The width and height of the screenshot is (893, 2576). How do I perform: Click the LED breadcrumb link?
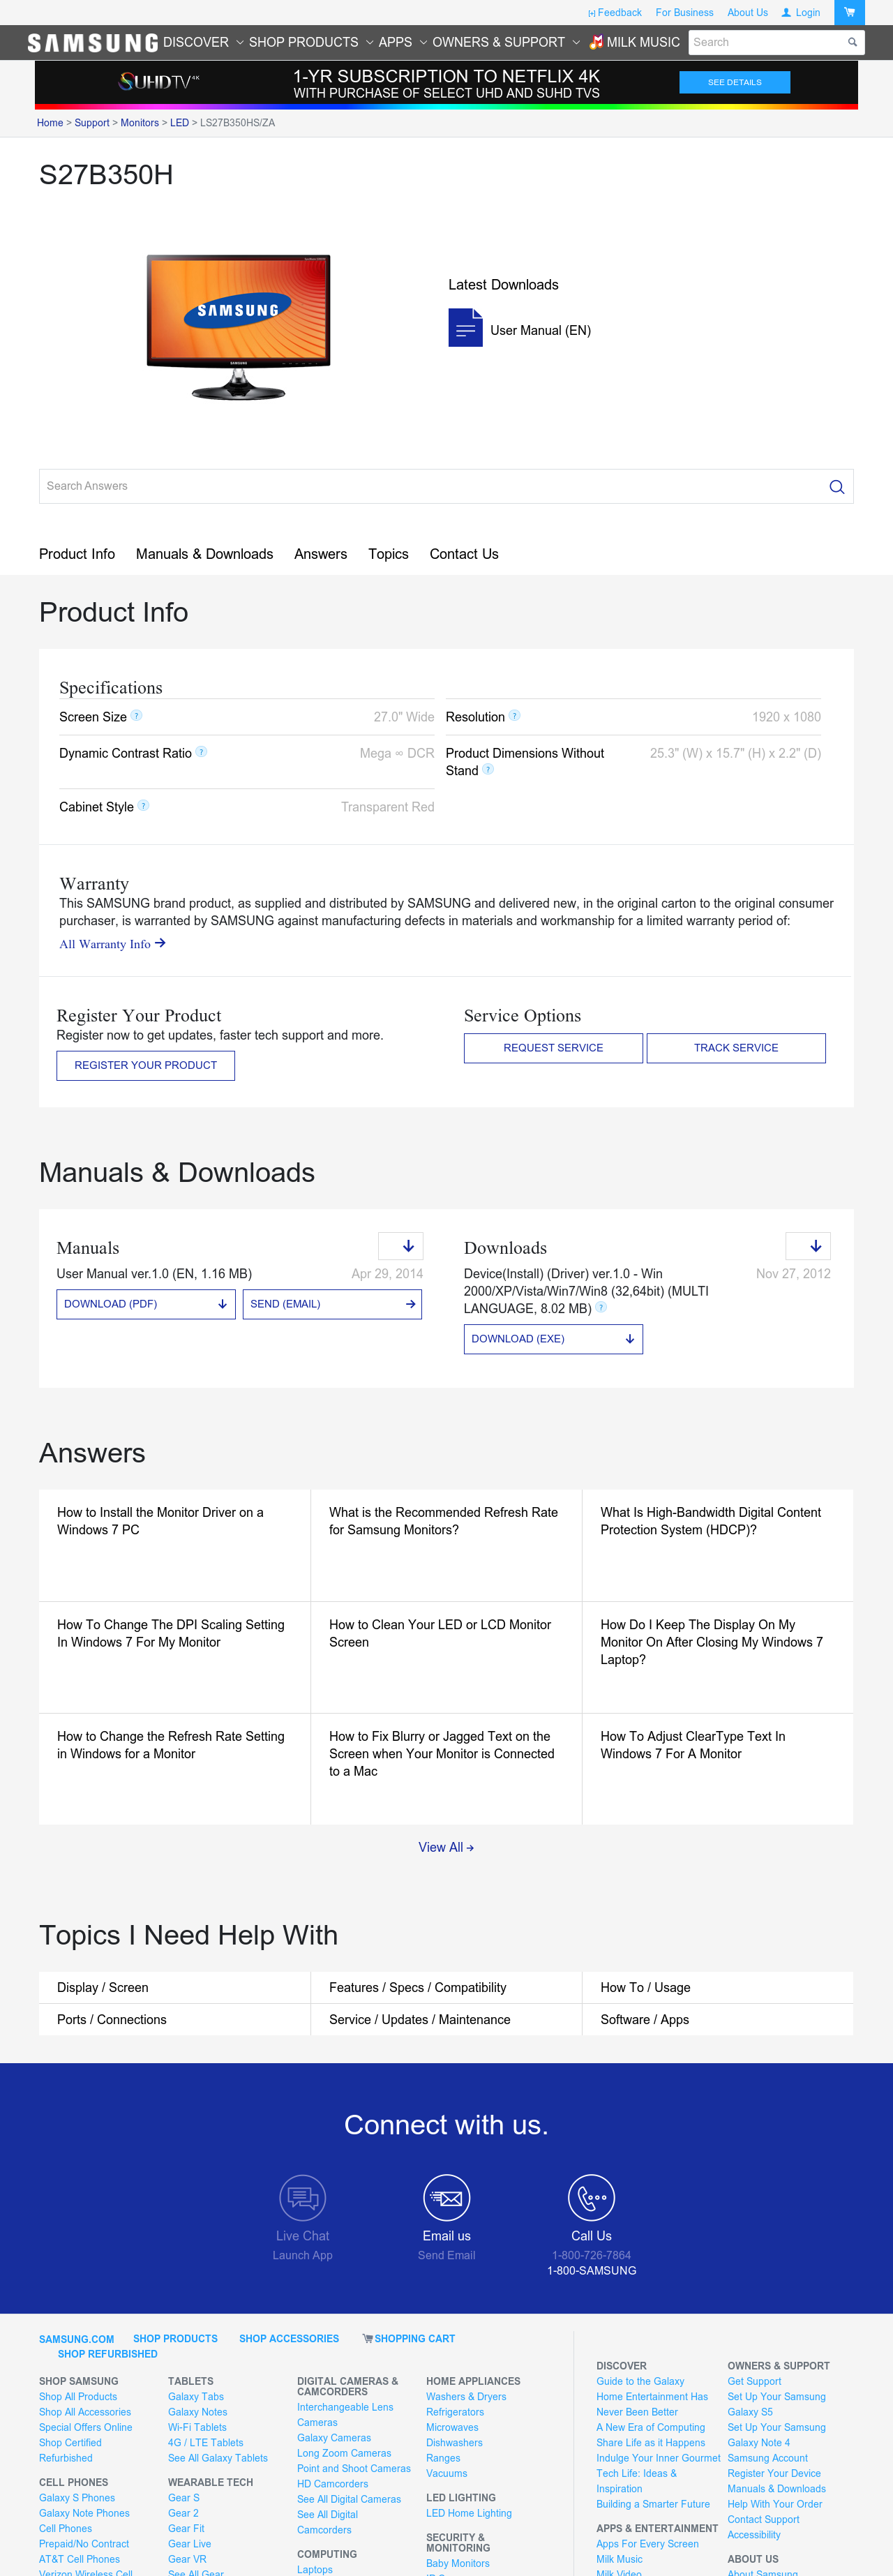[x=179, y=123]
